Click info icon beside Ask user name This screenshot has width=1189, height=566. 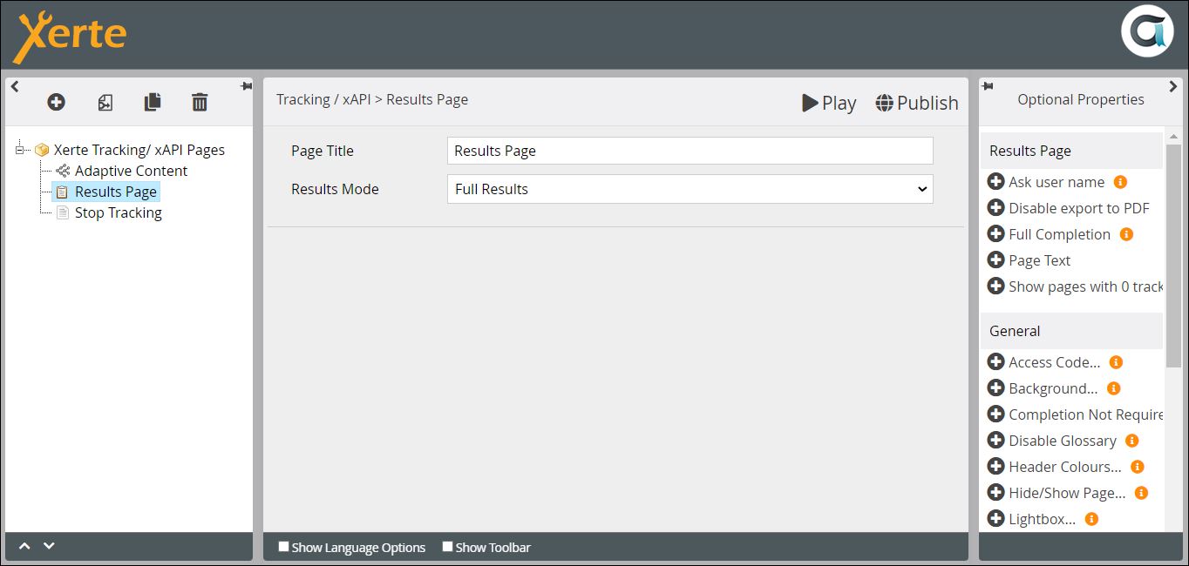click(x=1121, y=182)
